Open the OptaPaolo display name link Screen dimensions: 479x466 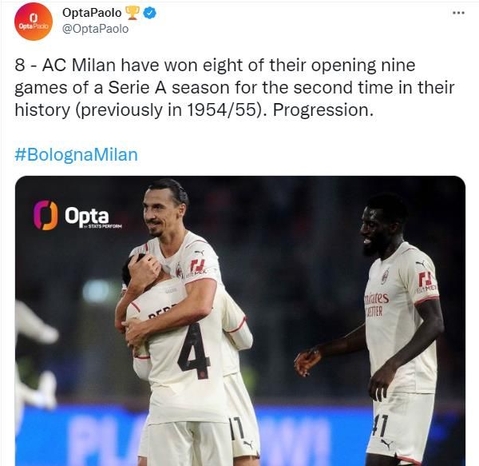92,13
